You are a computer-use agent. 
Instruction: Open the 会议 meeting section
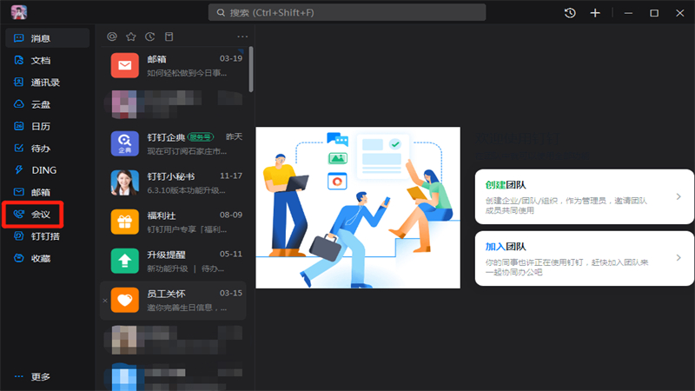click(33, 214)
